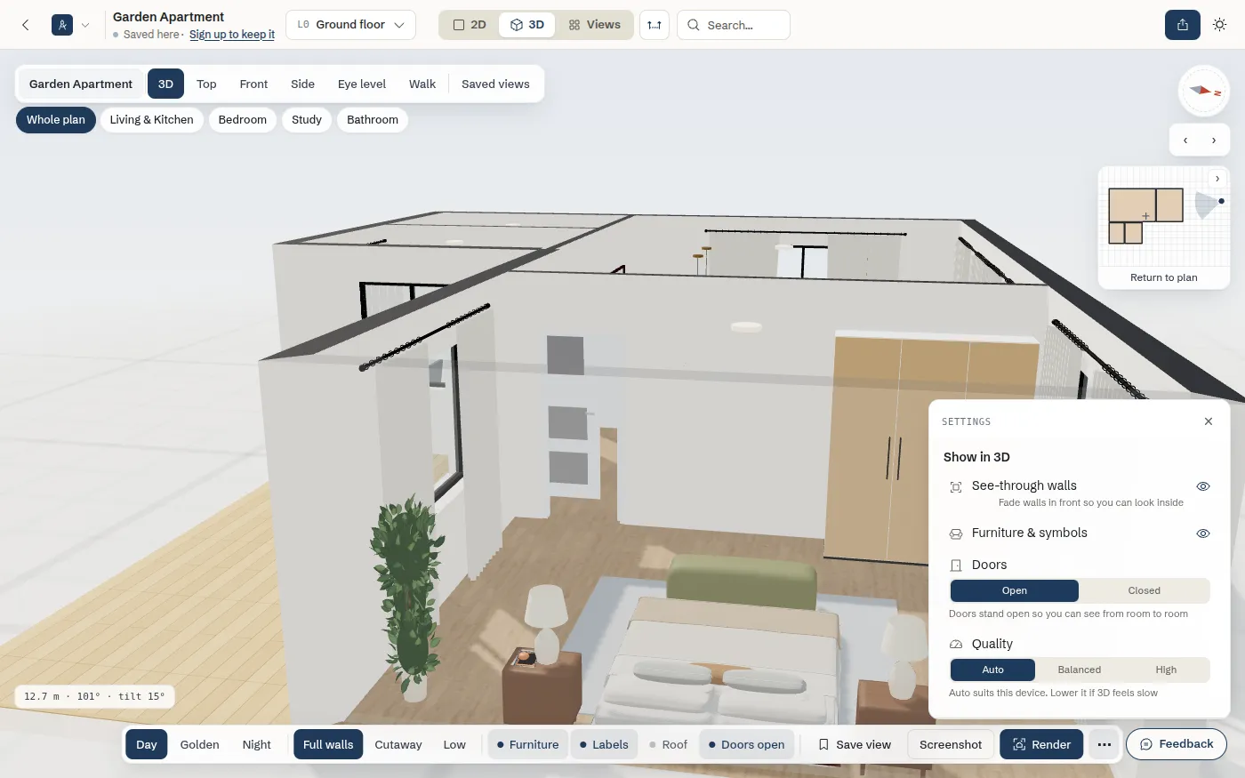Open the Views tab

595,25
